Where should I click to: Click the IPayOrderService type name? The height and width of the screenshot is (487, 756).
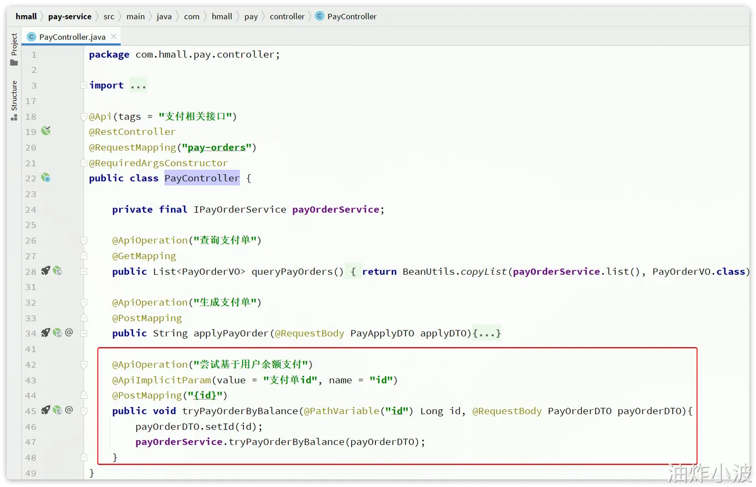tap(240, 209)
